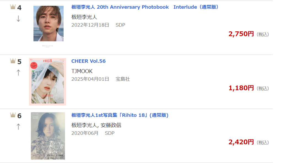The width and height of the screenshot is (282, 163).
Task: Click the crown icon beside rank 4
Action: tap(13, 7)
